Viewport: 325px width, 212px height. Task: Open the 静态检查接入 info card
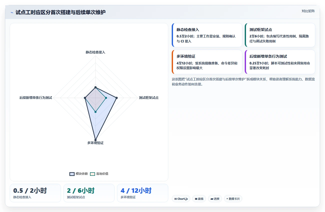[207, 35]
